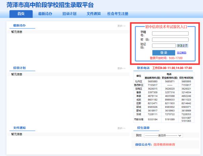Click 鲁西新区 基础教育科 number 7155817
Viewport: 203px width, 156px height.
point(153,85)
